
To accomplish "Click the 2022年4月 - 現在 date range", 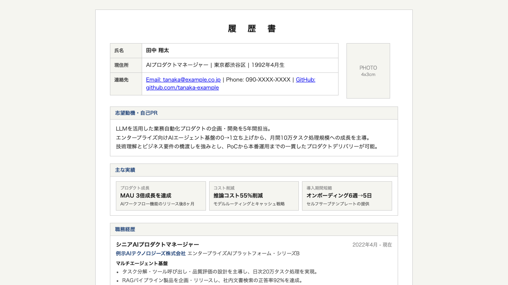I will (372, 245).
